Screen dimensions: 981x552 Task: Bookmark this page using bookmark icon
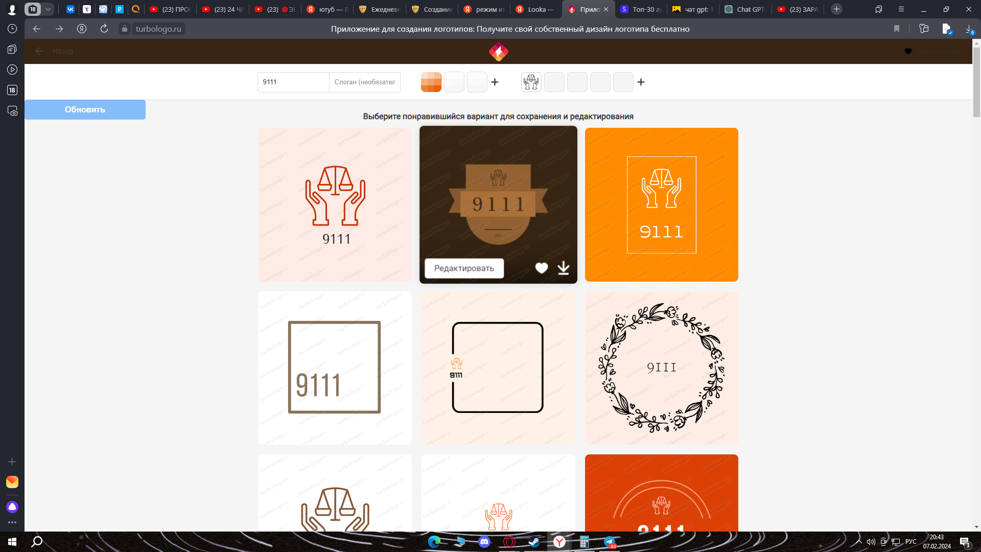896,29
